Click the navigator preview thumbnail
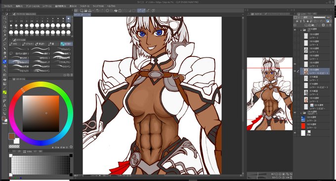 (x=270, y=94)
